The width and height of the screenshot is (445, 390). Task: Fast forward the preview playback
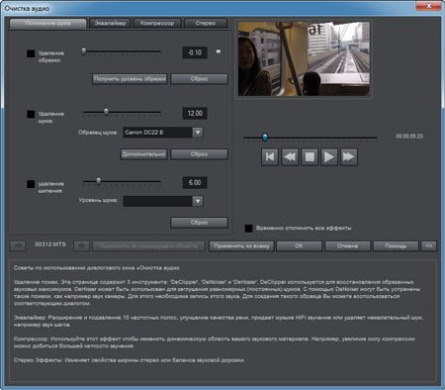pyautogui.click(x=349, y=156)
